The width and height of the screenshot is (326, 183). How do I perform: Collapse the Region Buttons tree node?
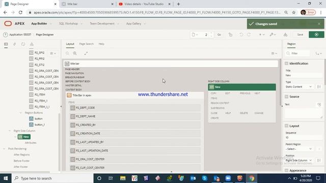20,113
